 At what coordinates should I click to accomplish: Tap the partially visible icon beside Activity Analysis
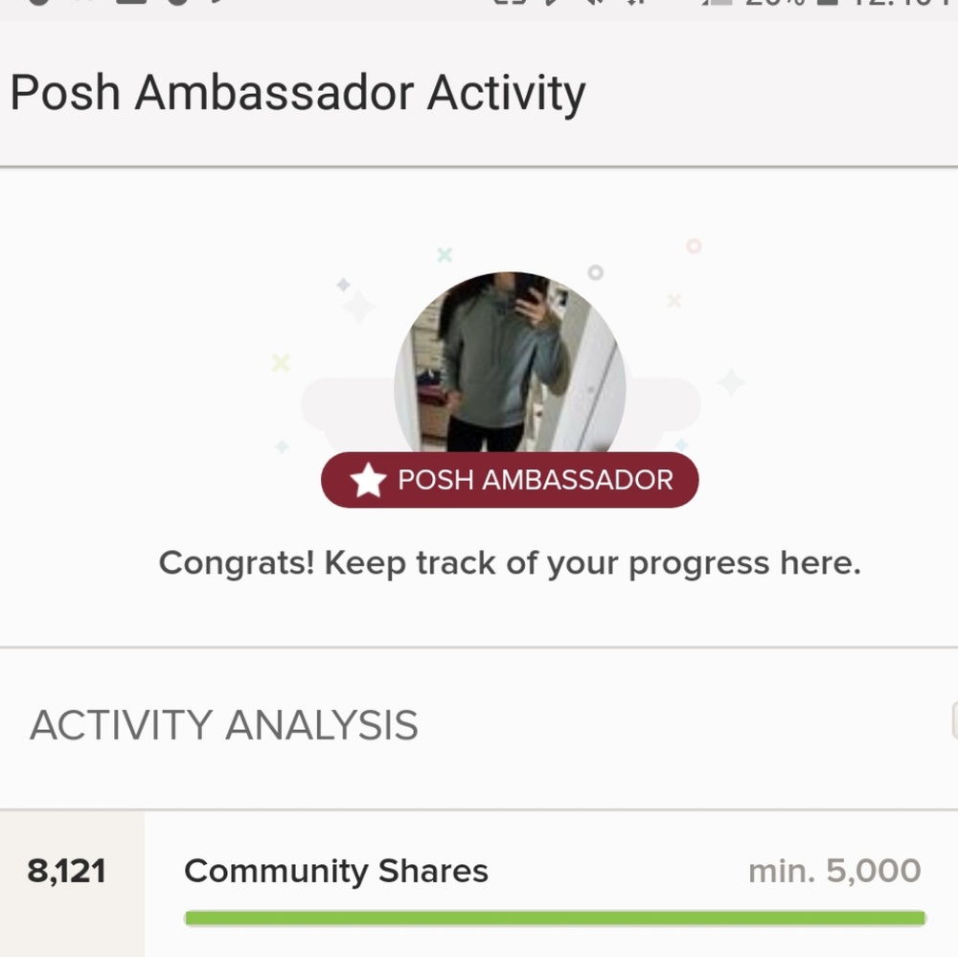tap(953, 720)
